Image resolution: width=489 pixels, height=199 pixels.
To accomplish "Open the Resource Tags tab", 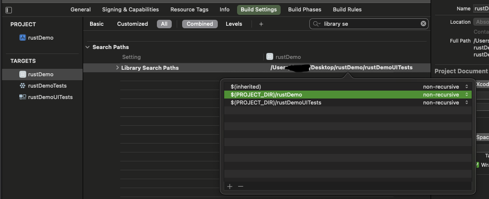I will click(x=189, y=10).
